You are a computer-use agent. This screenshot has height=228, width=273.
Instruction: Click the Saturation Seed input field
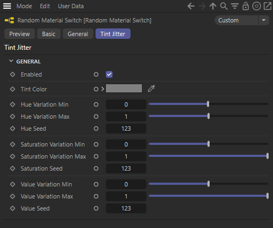pyautogui.click(x=126, y=168)
